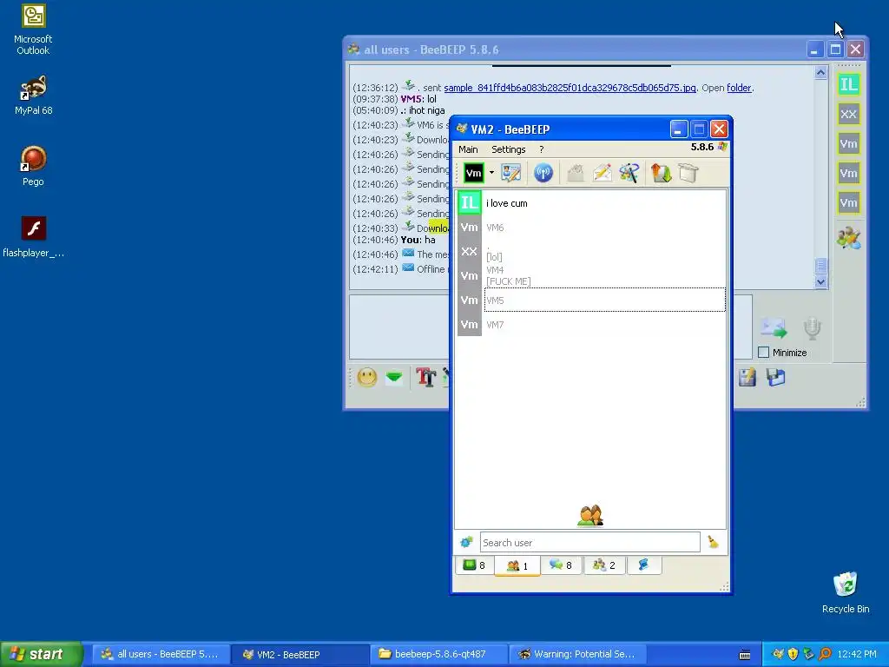Click the microphone voice message icon

(x=812, y=327)
